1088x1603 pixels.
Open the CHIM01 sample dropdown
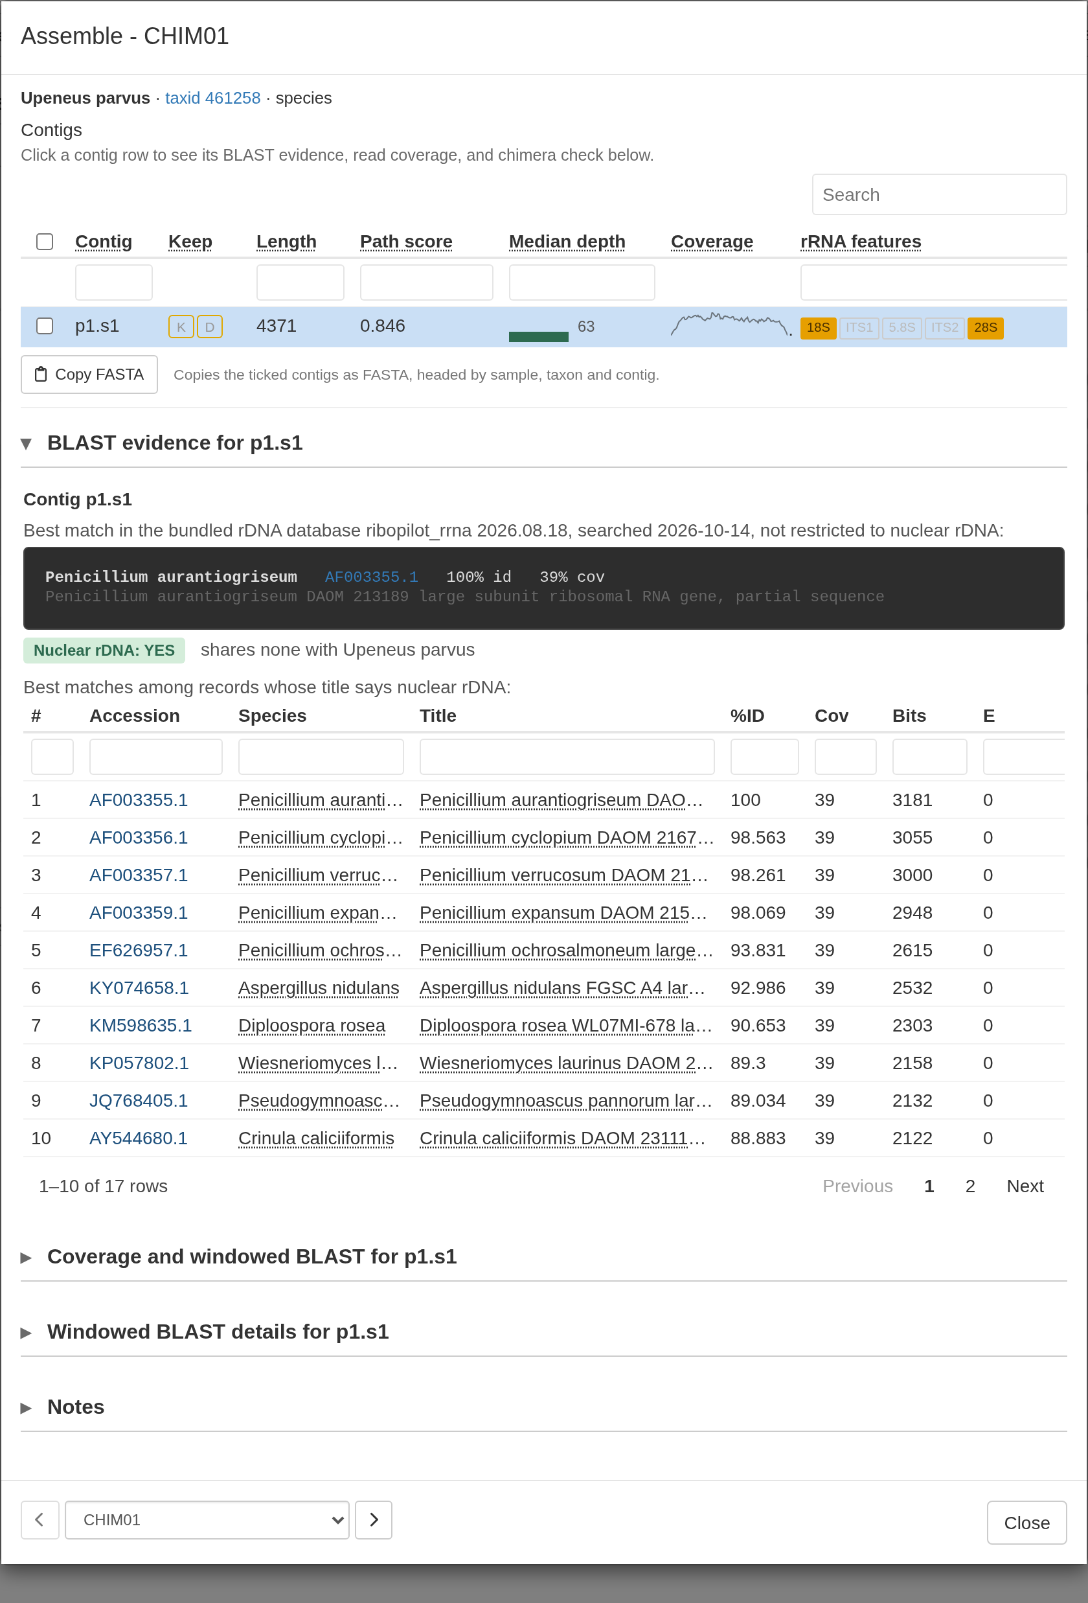[x=207, y=1519]
